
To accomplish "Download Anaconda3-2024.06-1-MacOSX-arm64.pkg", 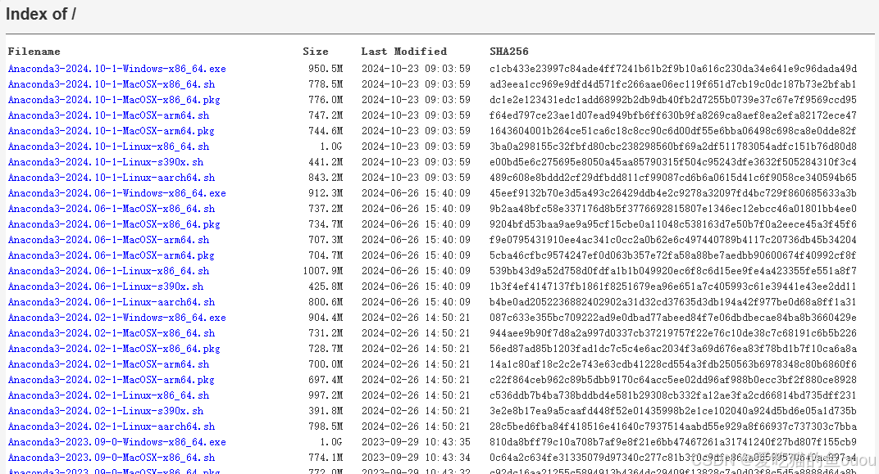I will coord(111,255).
